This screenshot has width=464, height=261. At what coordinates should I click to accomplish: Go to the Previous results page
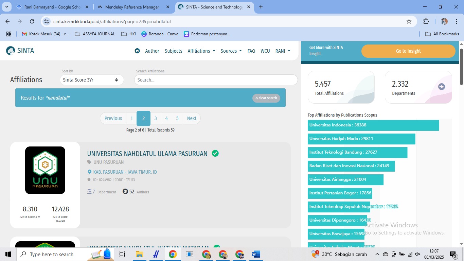[113, 118]
